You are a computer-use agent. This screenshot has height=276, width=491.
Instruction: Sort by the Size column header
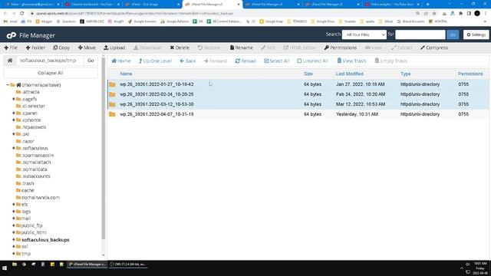point(308,74)
